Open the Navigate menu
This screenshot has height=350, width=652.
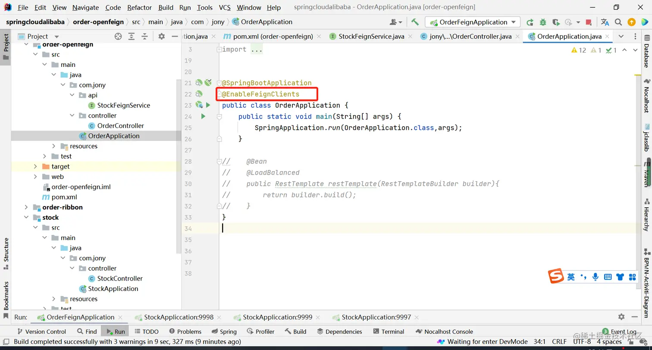click(x=85, y=7)
